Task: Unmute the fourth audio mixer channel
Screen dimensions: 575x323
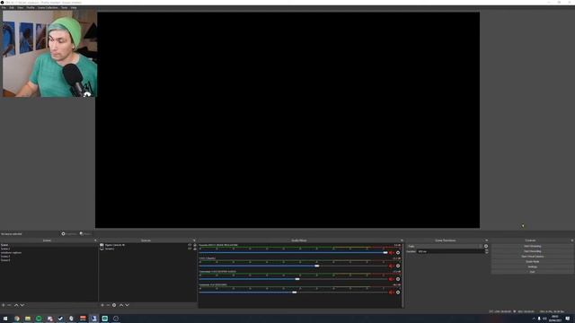Action: (x=392, y=292)
